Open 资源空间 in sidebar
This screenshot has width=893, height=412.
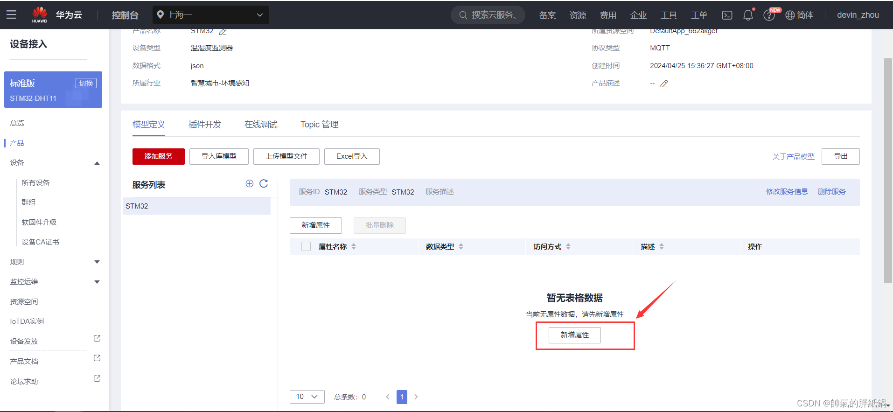coord(24,302)
